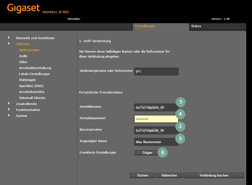Focus the Verbindungsname oder Rufnummer field
This screenshot has width=252, height=185.
click(x=156, y=72)
